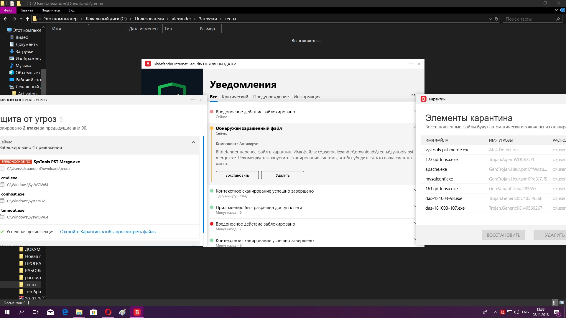Open the three-dots menu in notifications

[413, 95]
